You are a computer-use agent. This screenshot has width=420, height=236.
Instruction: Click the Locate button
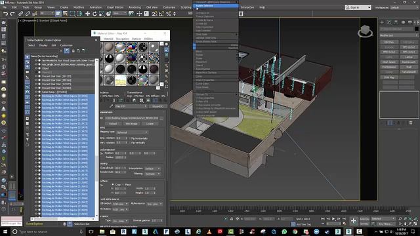click(x=150, y=124)
